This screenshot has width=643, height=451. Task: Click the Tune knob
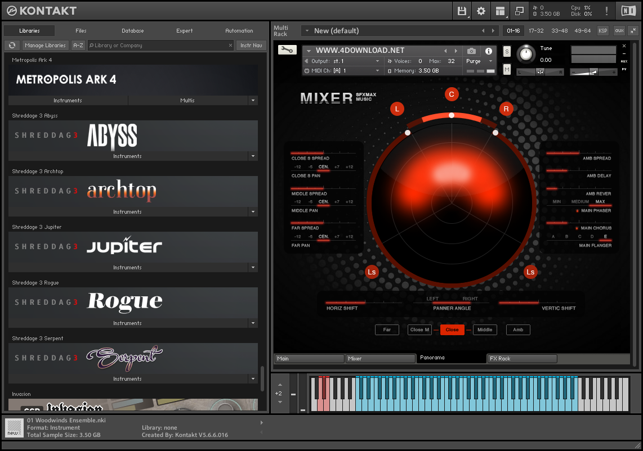pos(526,54)
